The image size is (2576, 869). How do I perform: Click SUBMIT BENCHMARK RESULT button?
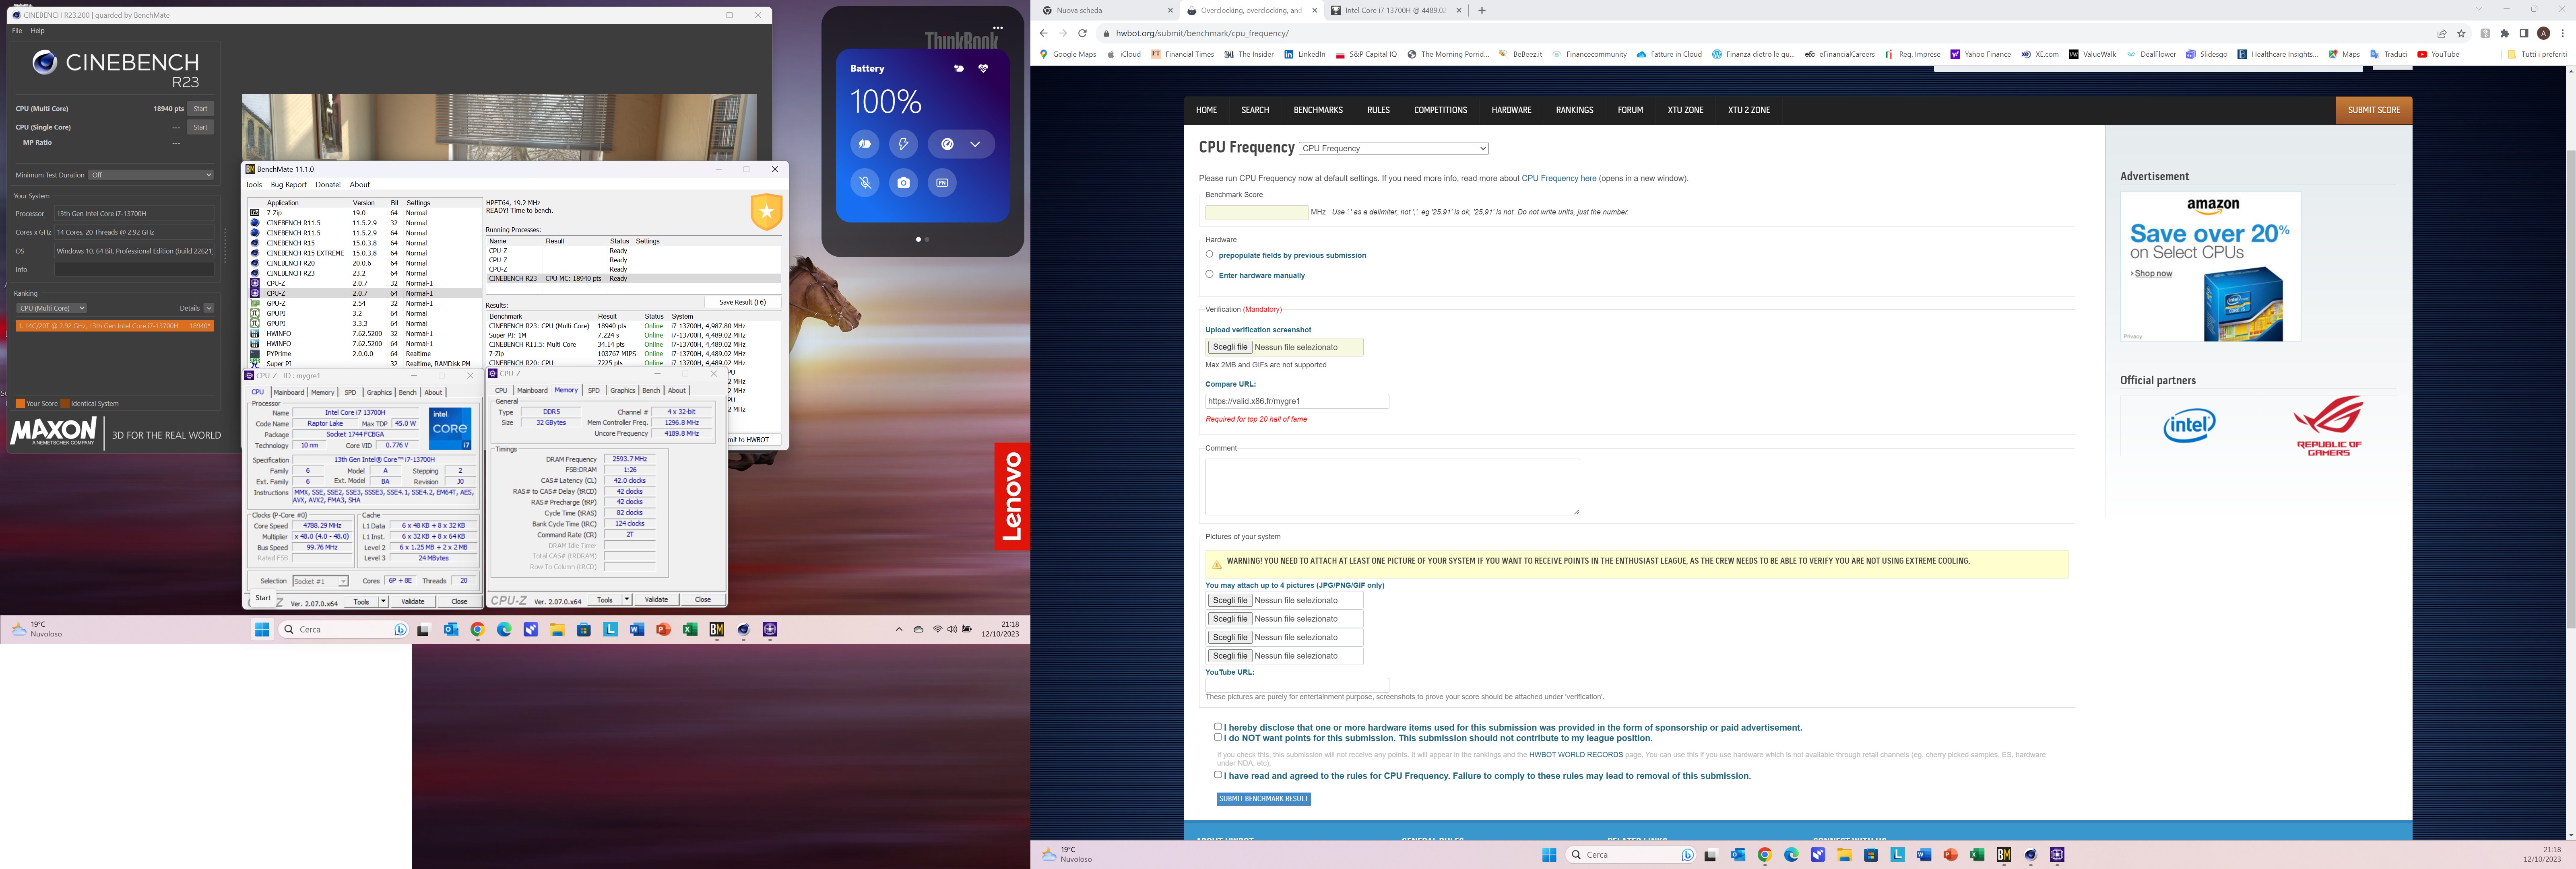click(1264, 799)
